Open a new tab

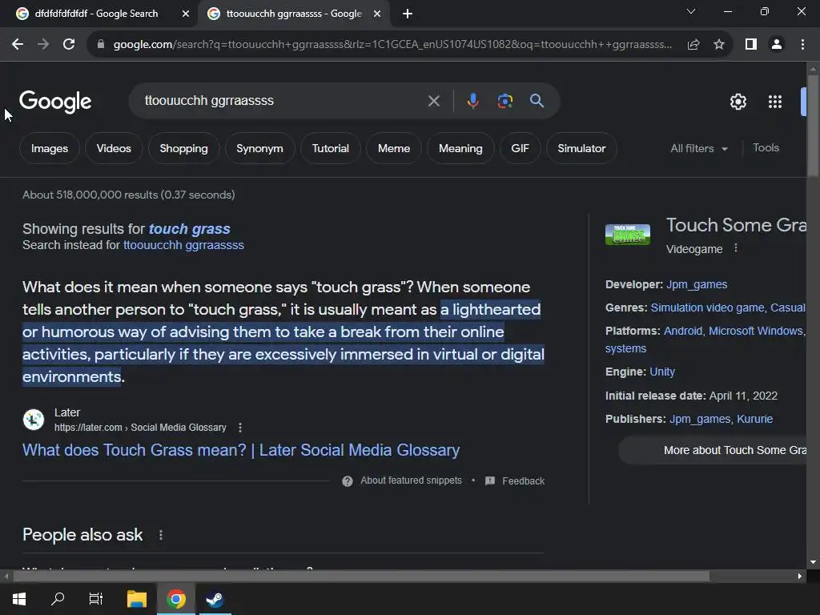(408, 14)
